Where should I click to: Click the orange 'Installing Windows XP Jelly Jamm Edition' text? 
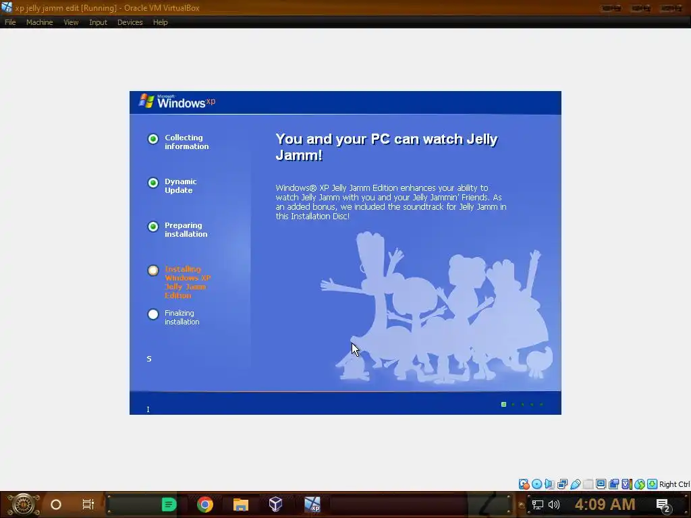pyautogui.click(x=188, y=283)
